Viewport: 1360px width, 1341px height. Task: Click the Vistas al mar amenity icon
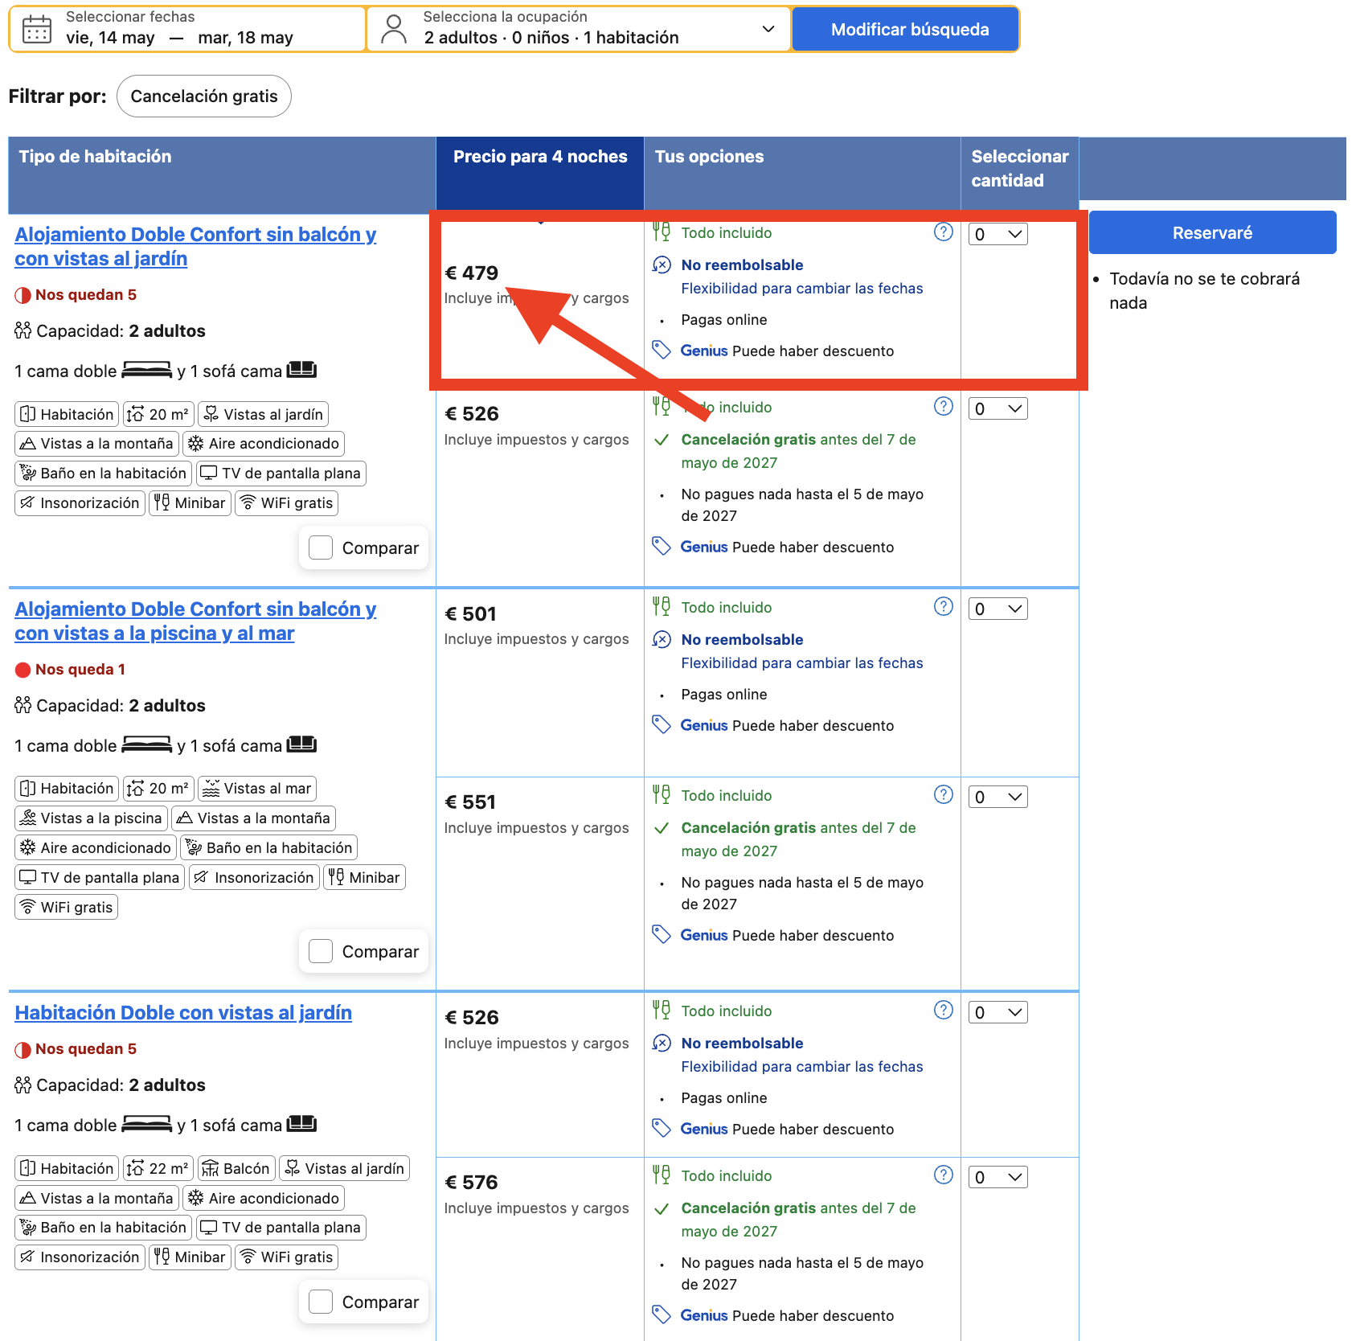click(211, 789)
